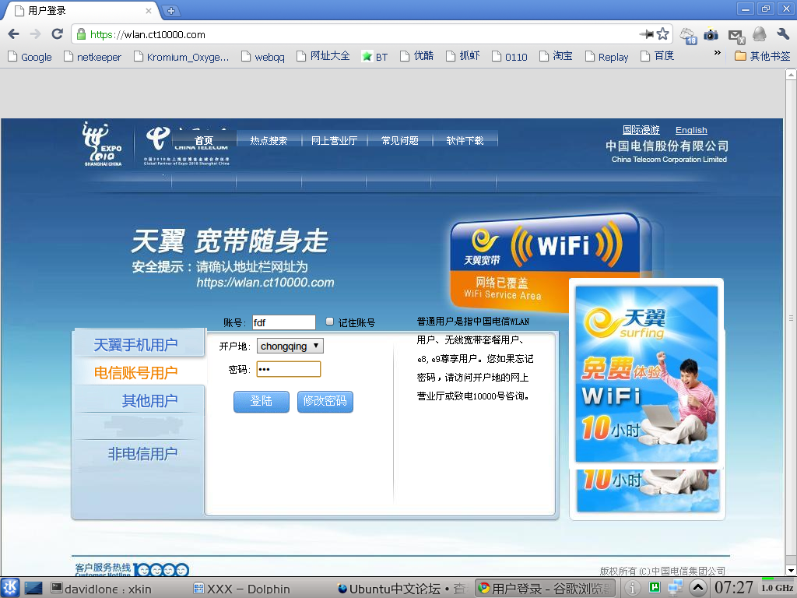Click the show desktop icon in taskbar

(x=33, y=589)
